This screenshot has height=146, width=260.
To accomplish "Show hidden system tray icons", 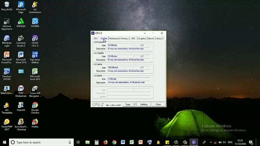I will click(211, 142).
